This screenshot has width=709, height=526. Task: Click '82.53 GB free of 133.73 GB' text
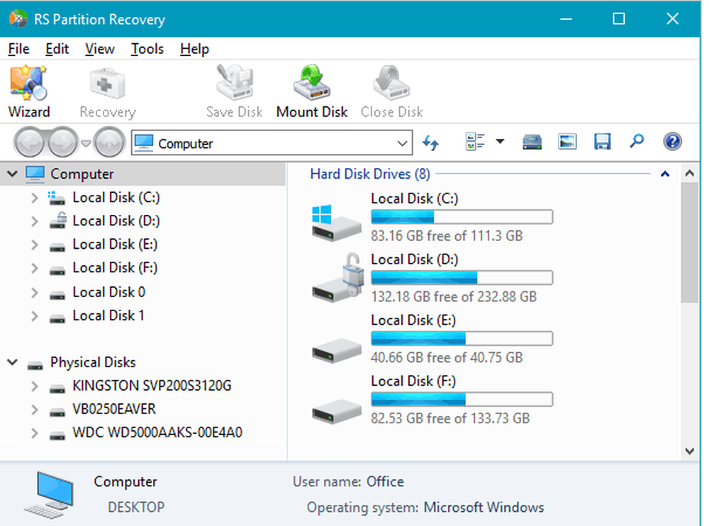point(450,418)
